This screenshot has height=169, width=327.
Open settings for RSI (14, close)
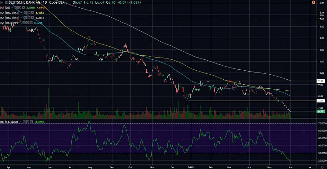(28, 122)
